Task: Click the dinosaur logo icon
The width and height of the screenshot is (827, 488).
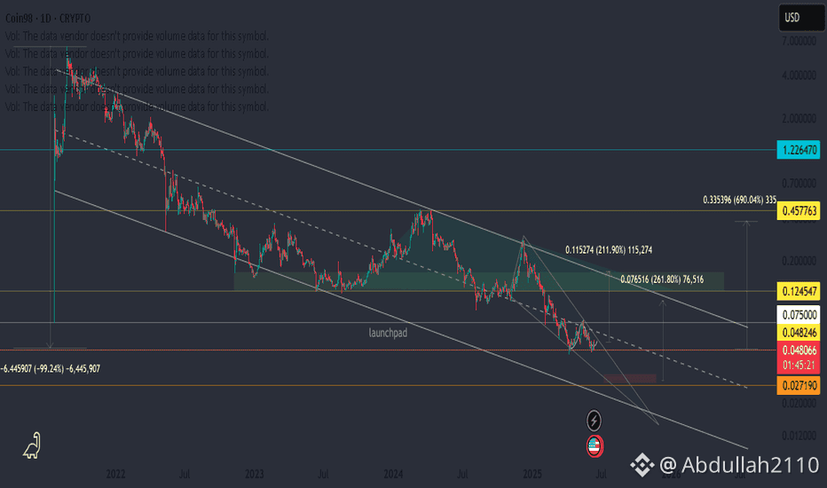Action: [x=32, y=445]
